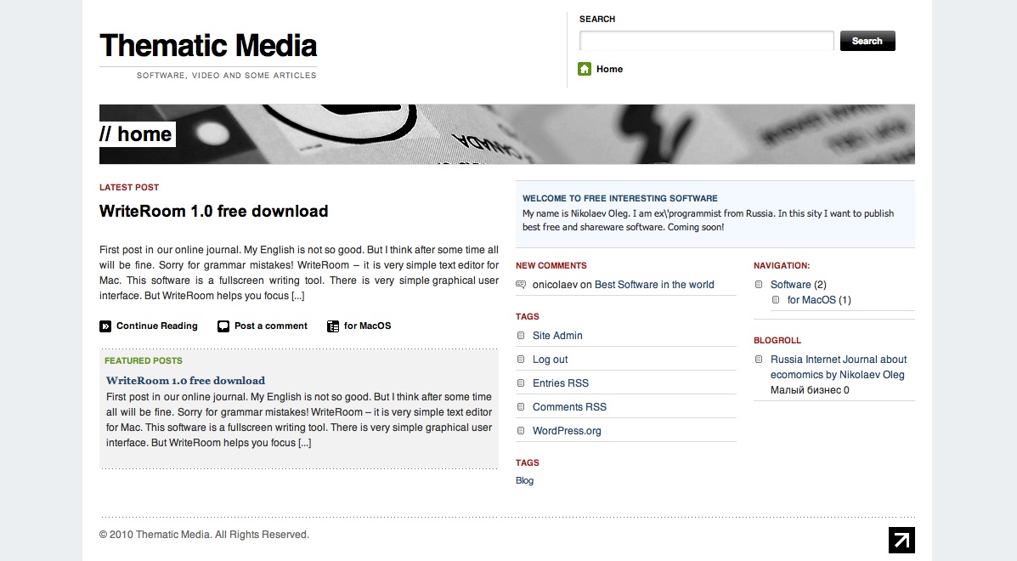This screenshot has height=561, width=1017.
Task: Click the bullet icon beside Software category
Action: (759, 285)
